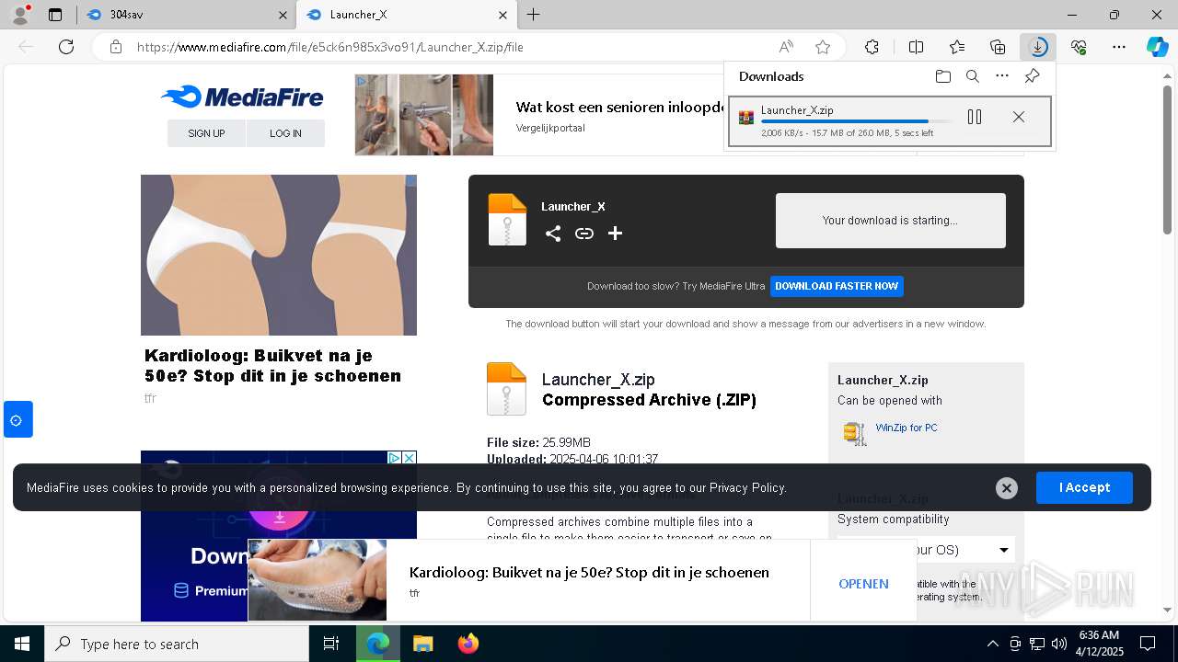Share the Launcher_X file

click(553, 234)
